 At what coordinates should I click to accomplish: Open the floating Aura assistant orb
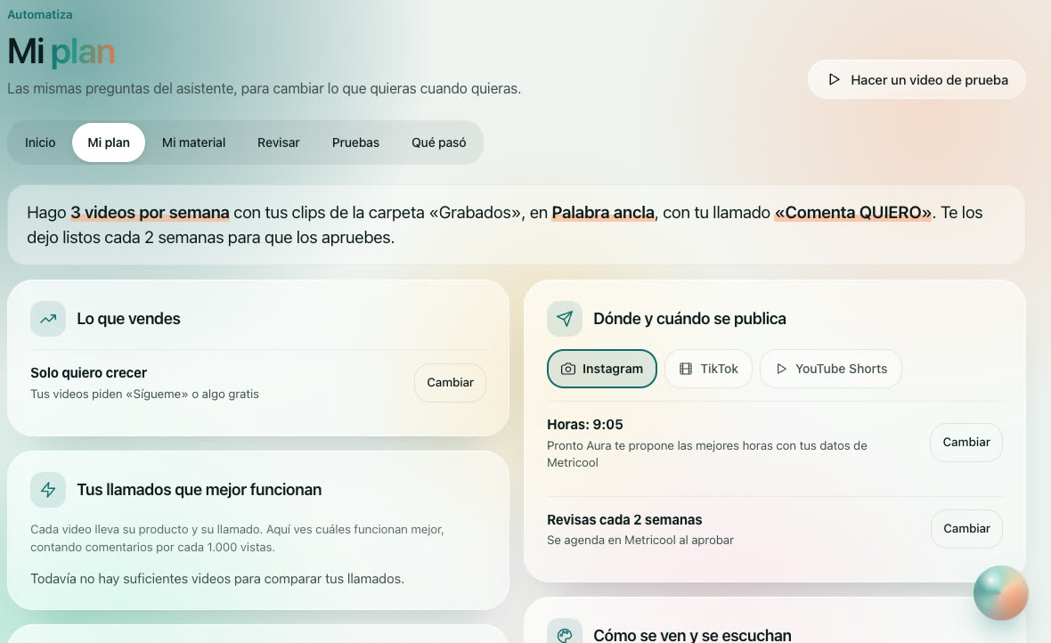click(1001, 593)
